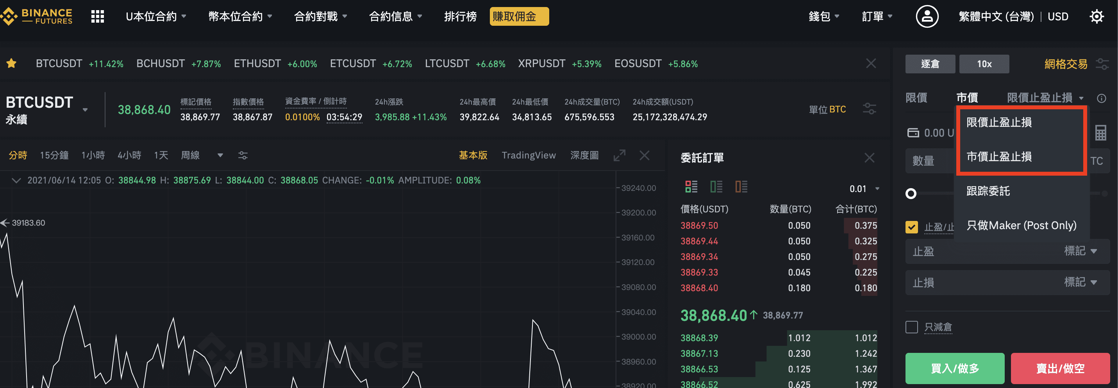Open the 訂單 dropdown
The width and height of the screenshot is (1118, 388).
click(877, 16)
